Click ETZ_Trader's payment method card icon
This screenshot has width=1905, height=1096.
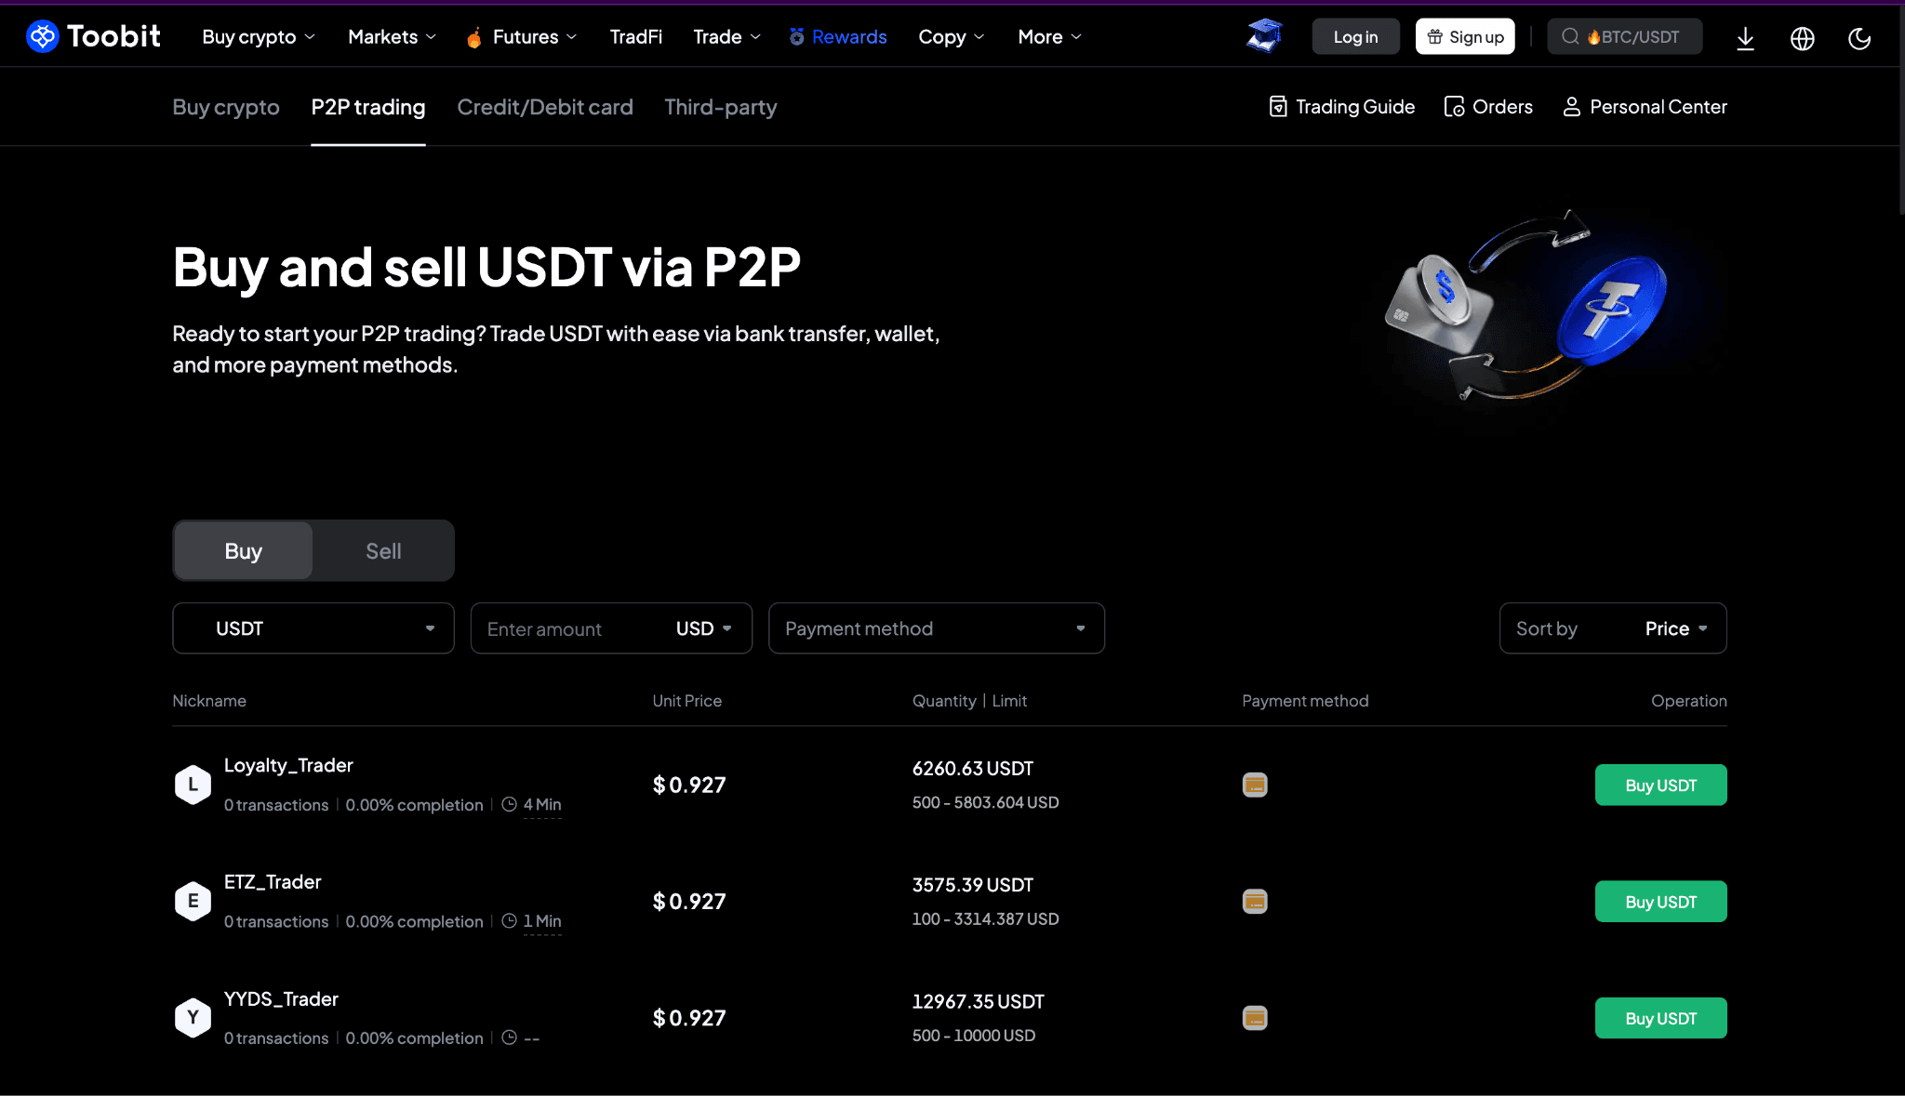point(1255,901)
